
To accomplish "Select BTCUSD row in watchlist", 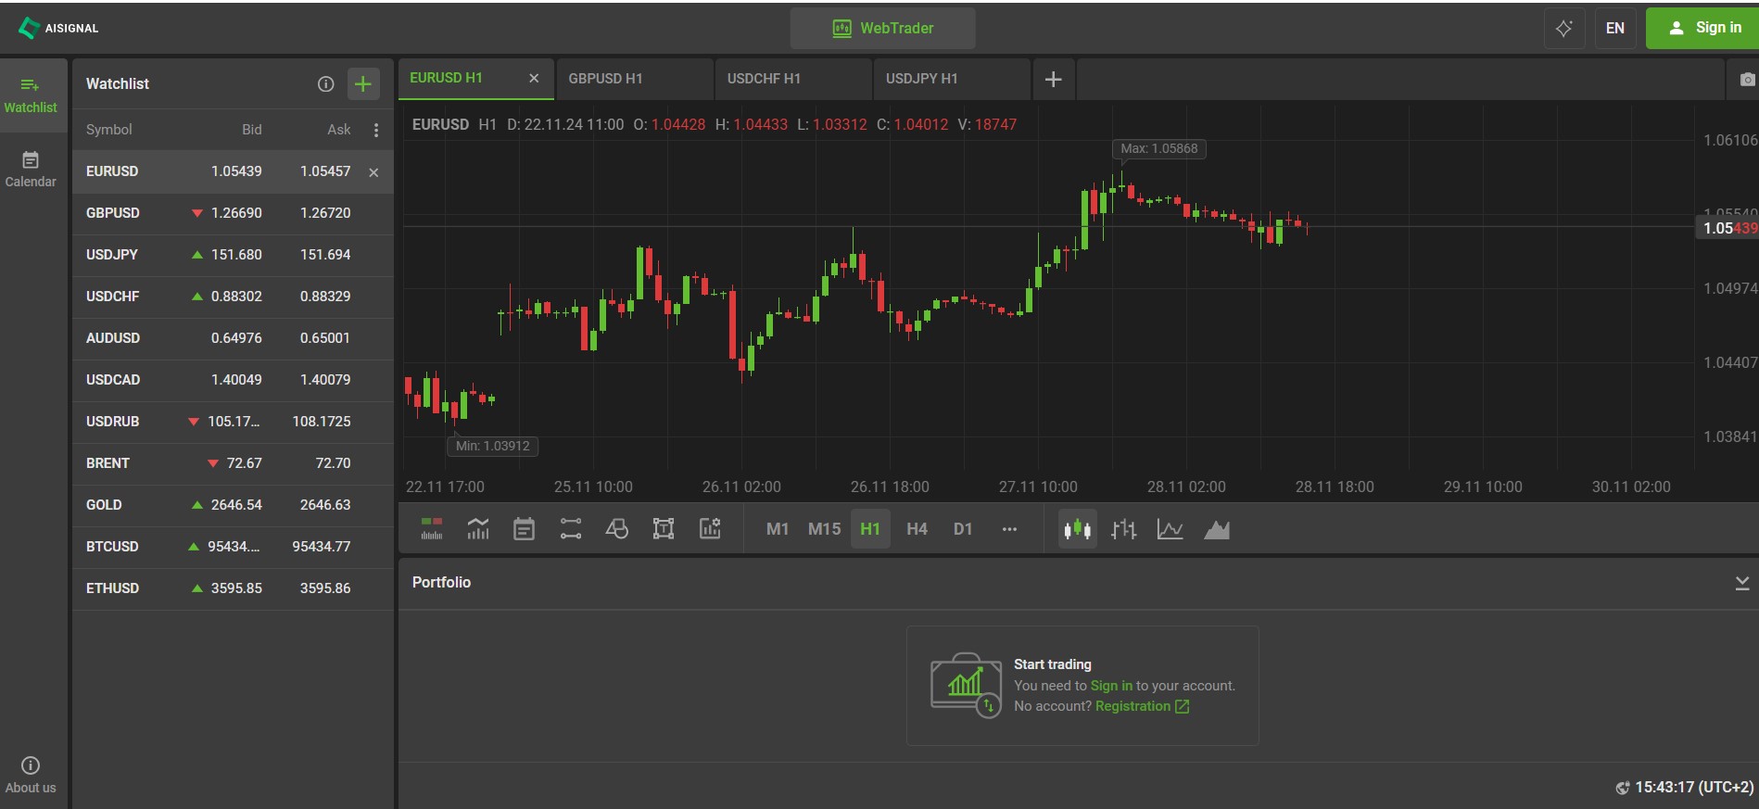I will point(234,547).
